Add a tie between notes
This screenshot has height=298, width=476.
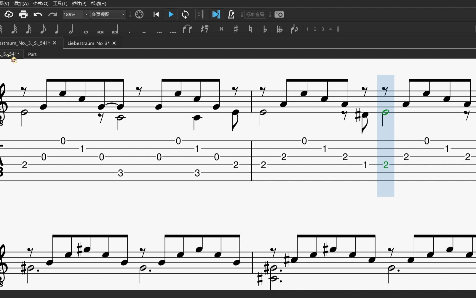[187, 29]
